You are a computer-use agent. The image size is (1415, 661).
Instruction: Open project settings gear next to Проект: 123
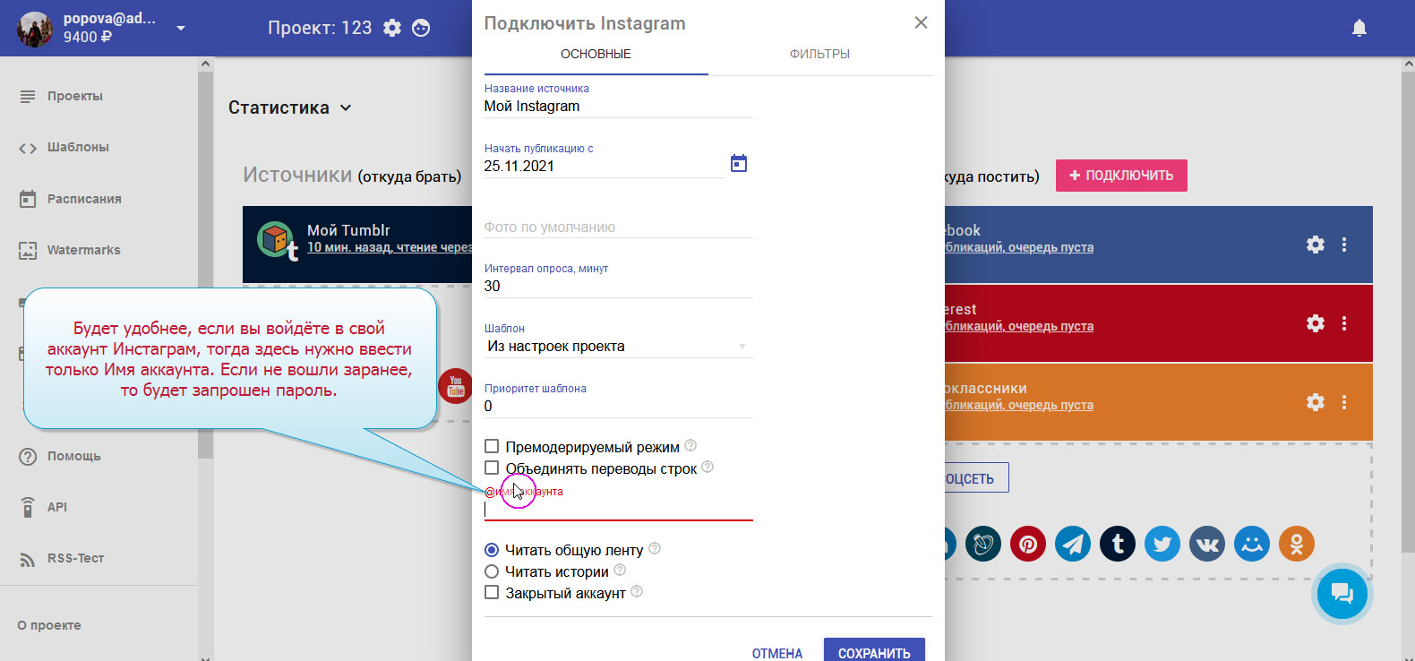pyautogui.click(x=392, y=28)
